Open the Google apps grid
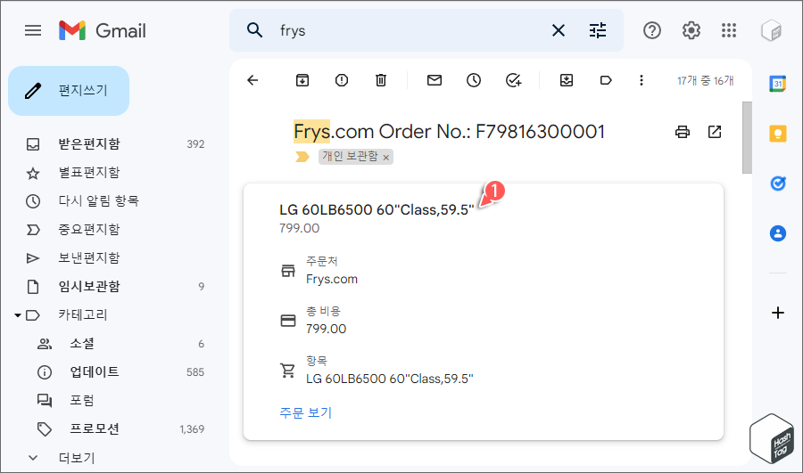 tap(729, 30)
